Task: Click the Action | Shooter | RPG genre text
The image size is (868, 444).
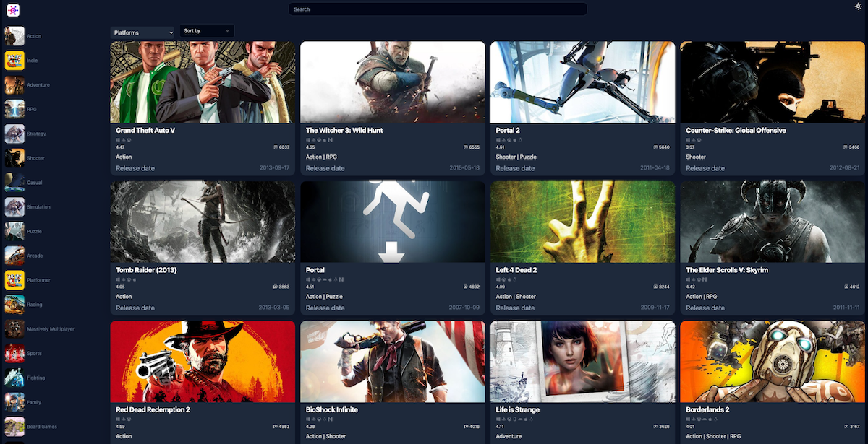Action: tap(712, 436)
